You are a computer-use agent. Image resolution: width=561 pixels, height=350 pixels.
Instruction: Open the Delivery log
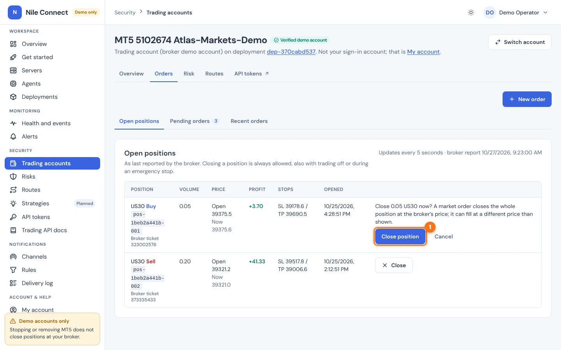point(52,283)
